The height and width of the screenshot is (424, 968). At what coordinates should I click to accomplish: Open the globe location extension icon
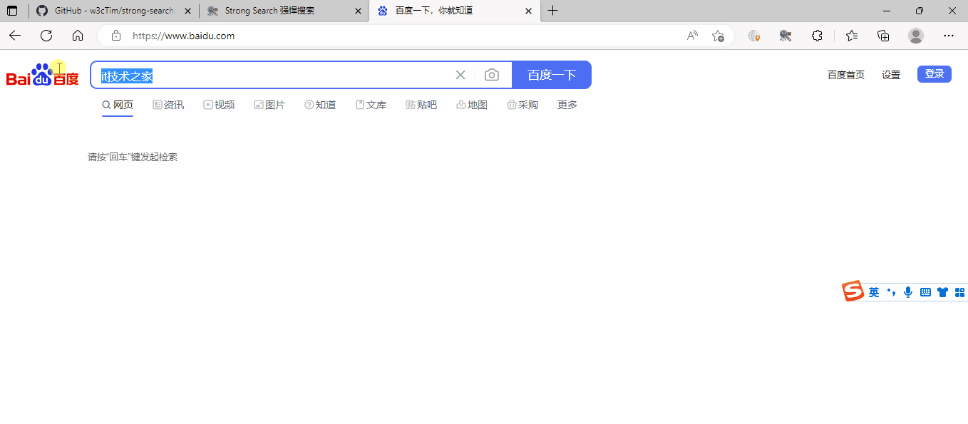[754, 36]
